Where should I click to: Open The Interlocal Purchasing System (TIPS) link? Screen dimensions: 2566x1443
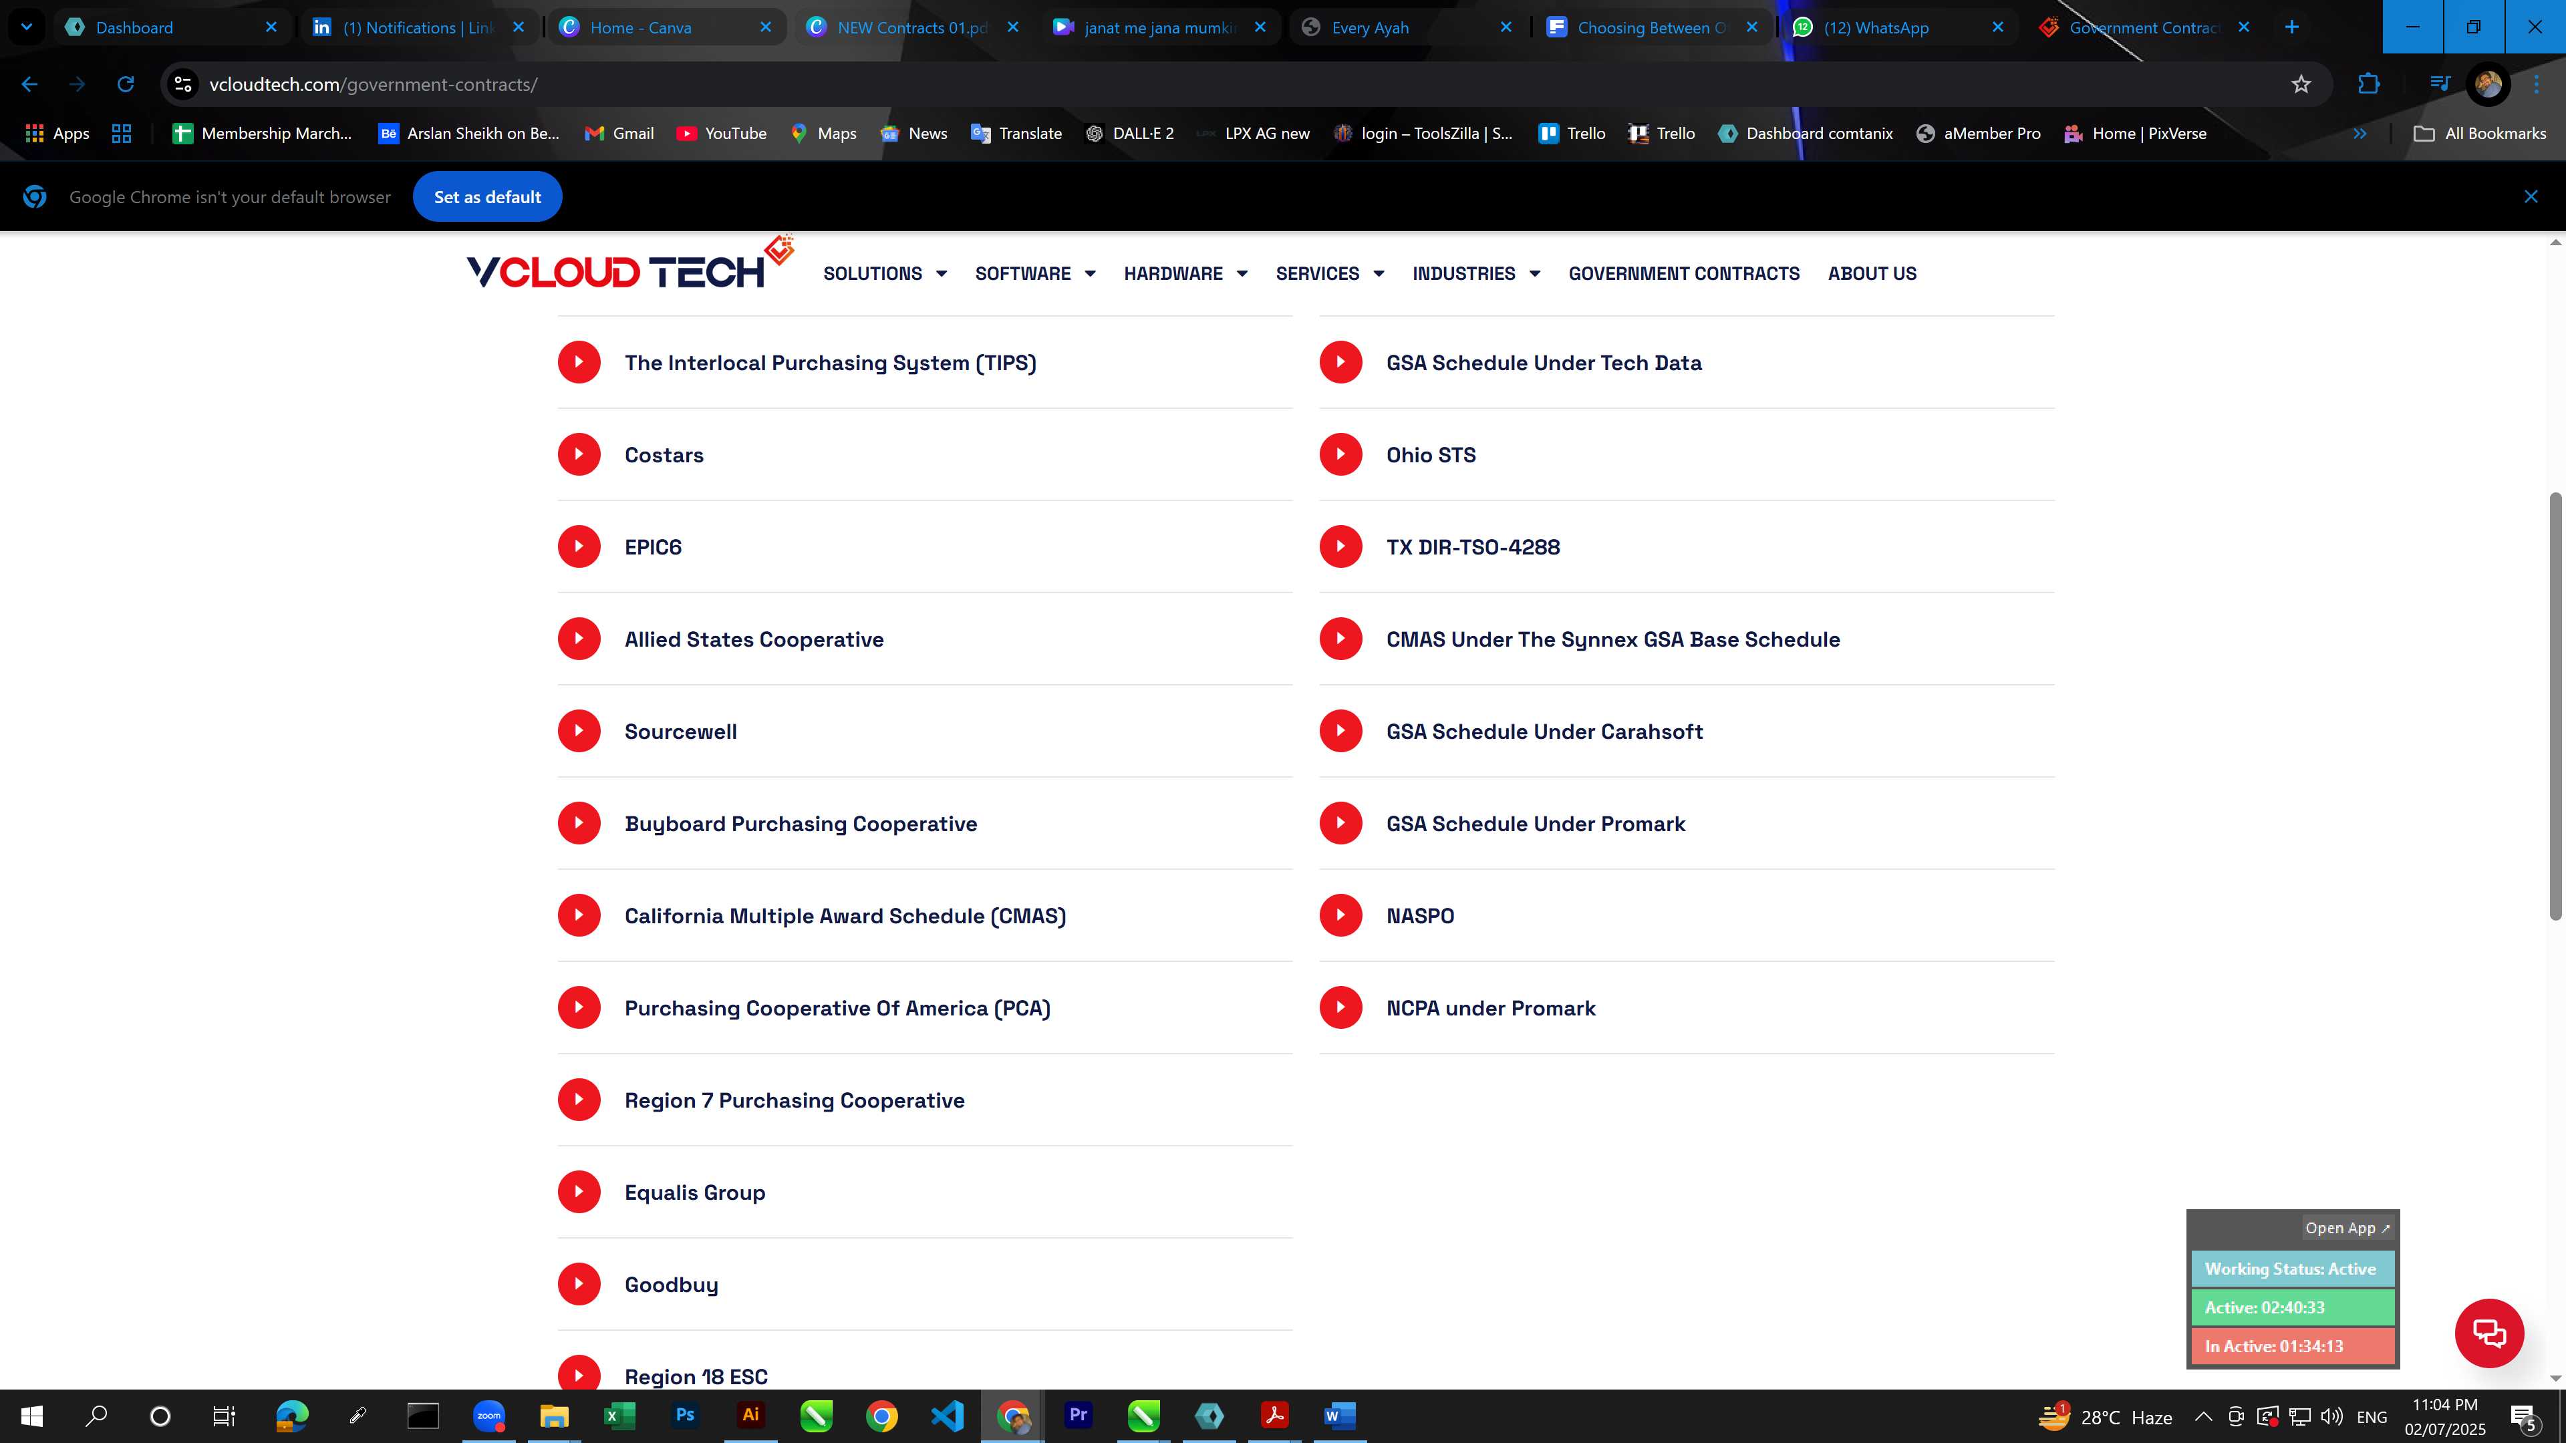point(830,363)
